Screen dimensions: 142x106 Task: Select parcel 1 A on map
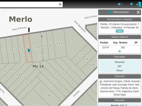coord(73,43)
